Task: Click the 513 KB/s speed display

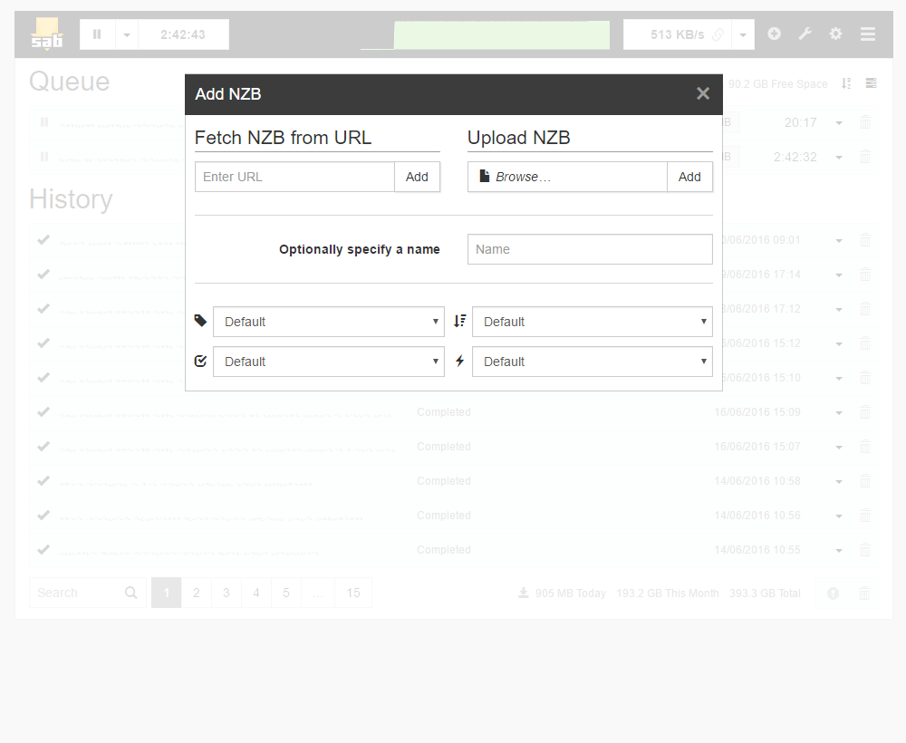Action: [x=677, y=34]
